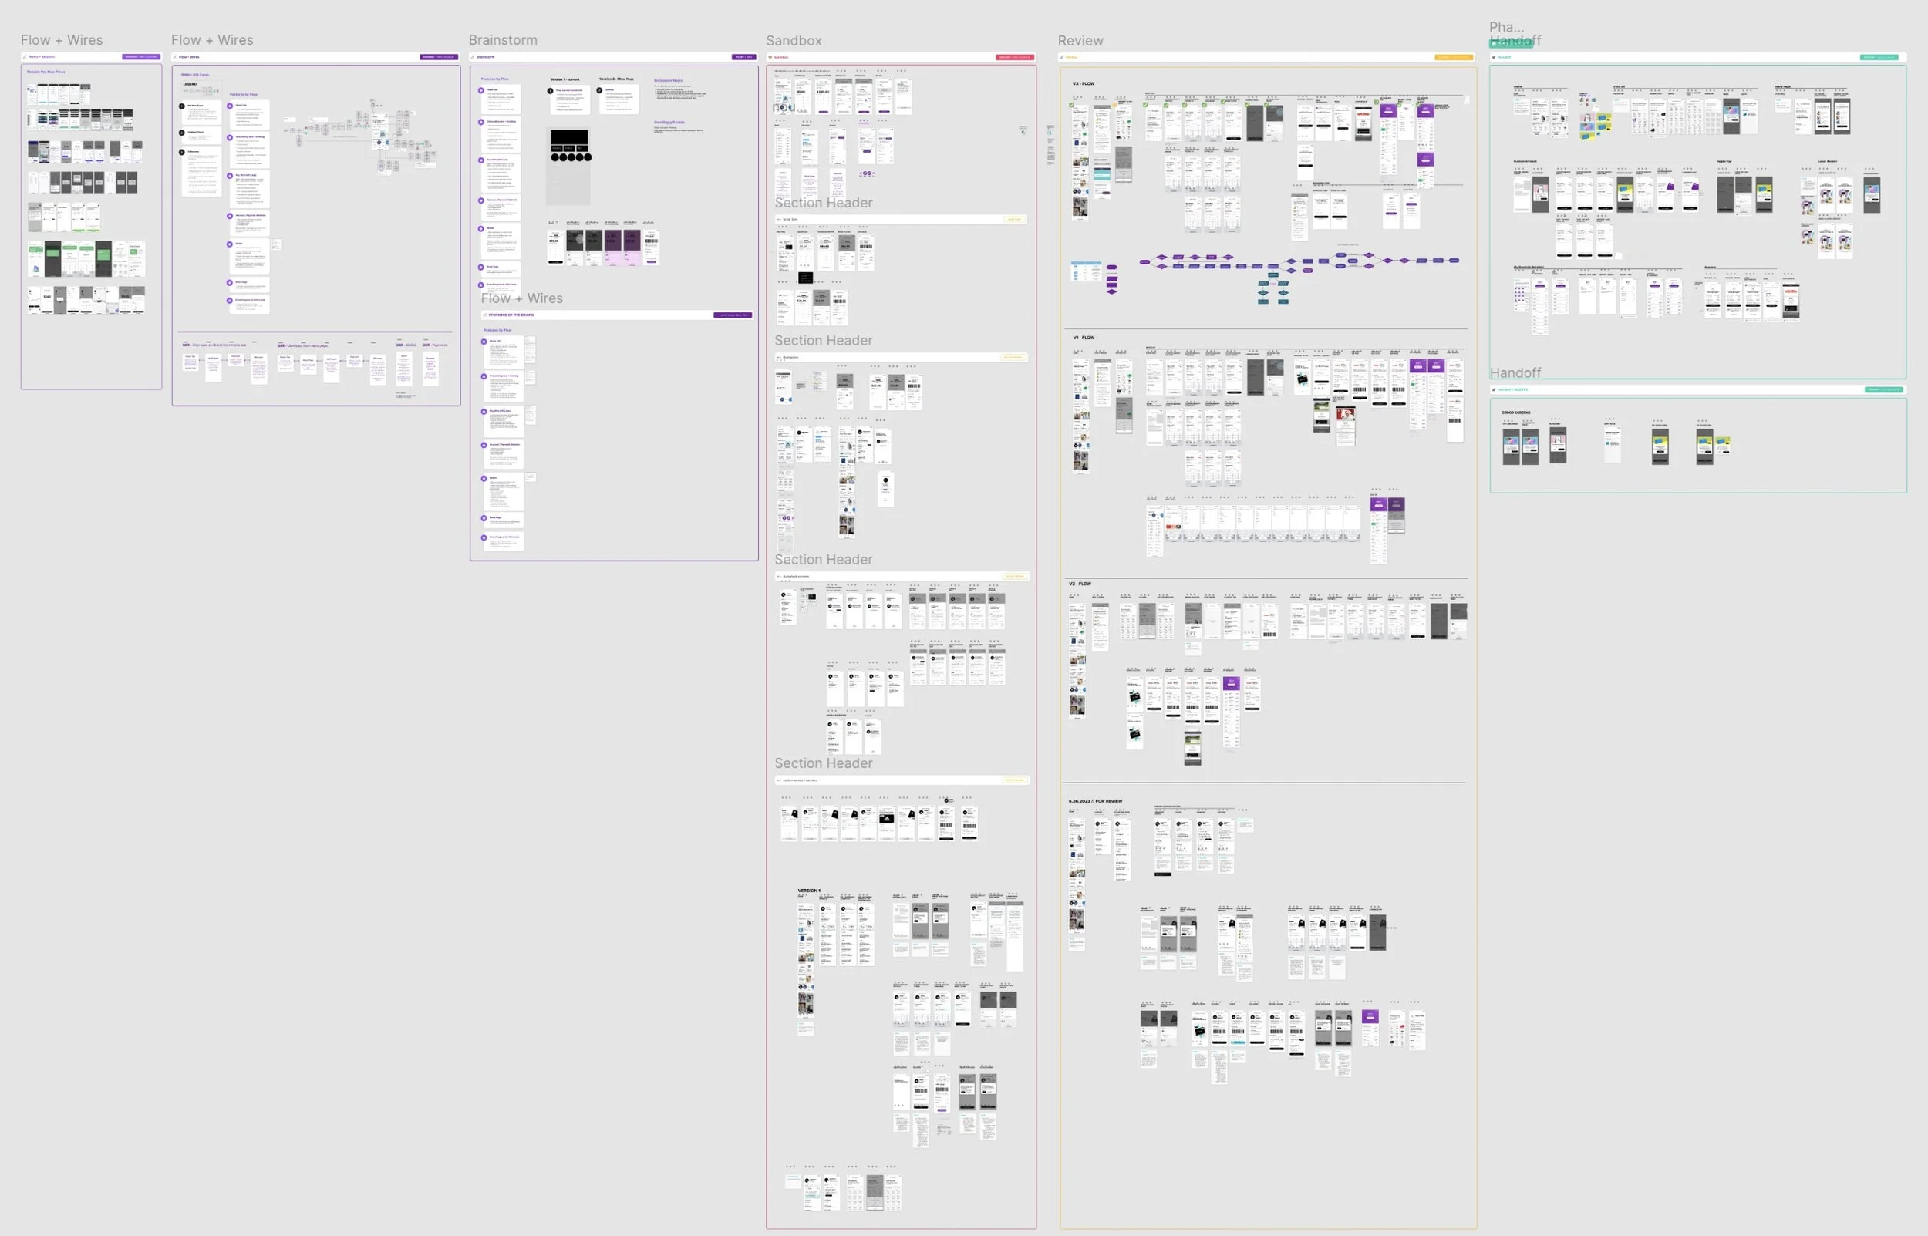This screenshot has height=1236, width=1928.
Task: Click the rocket icon in top Handoff header bar
Action: [1494, 57]
